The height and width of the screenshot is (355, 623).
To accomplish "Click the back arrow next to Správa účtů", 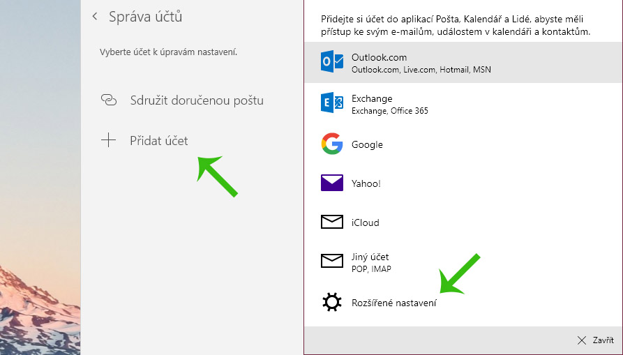I will click(x=95, y=17).
